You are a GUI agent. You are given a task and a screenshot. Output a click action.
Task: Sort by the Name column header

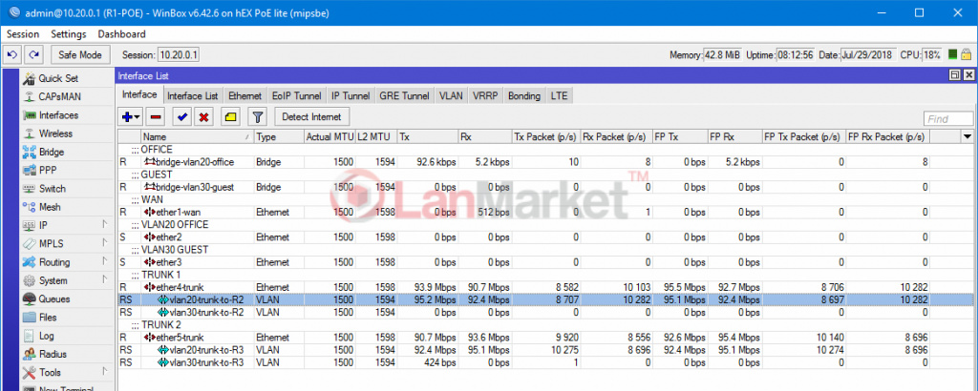[x=197, y=136]
